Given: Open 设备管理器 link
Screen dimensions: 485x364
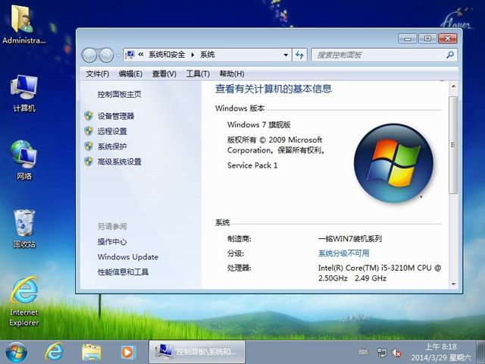Looking at the screenshot, I should click(x=116, y=116).
